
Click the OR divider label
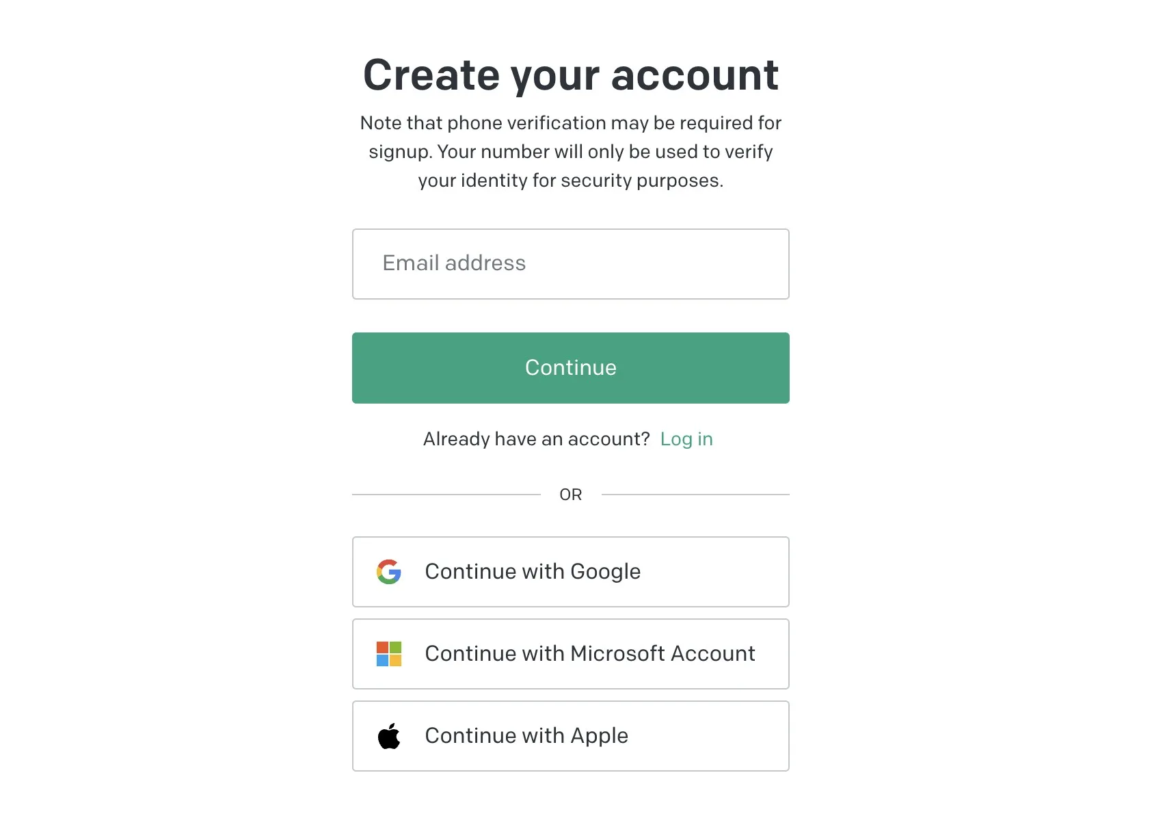tap(570, 494)
